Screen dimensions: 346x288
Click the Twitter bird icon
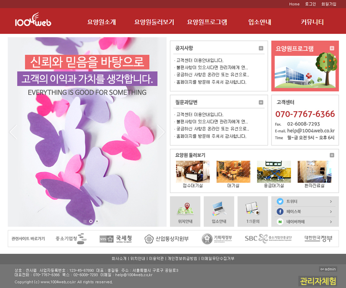280,201
